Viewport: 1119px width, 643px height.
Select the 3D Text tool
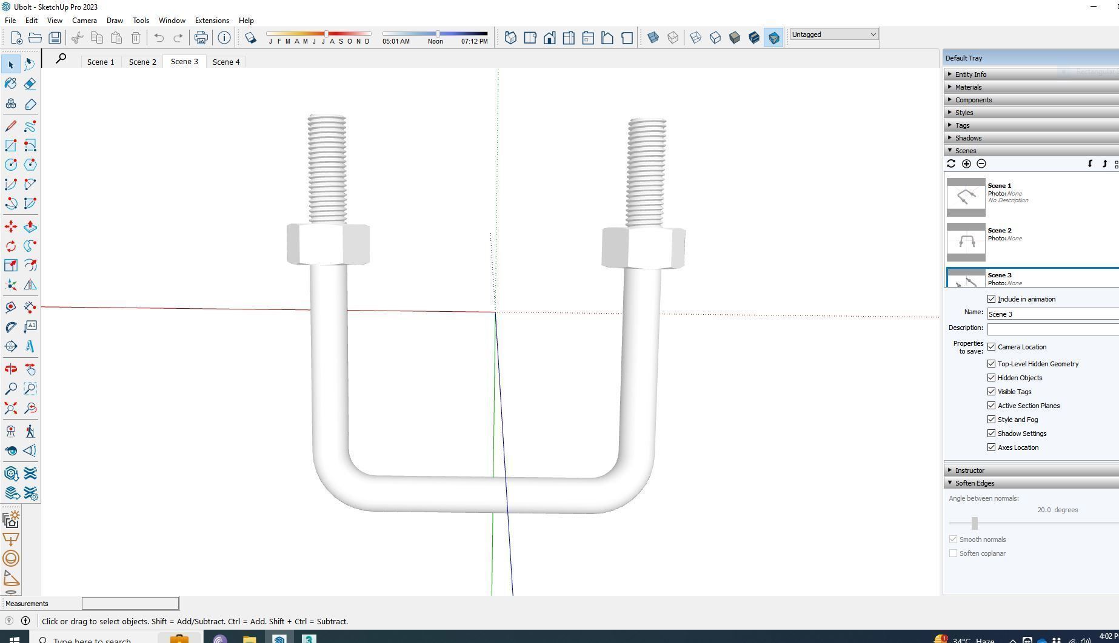30,346
